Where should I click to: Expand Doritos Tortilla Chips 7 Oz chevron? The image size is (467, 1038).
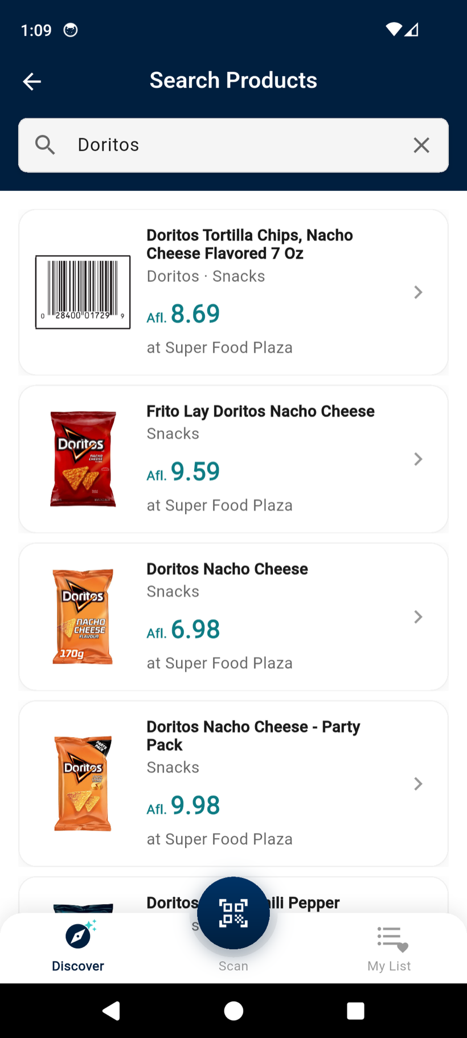pos(418,292)
